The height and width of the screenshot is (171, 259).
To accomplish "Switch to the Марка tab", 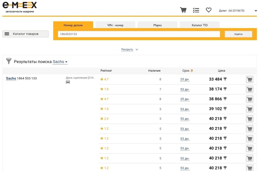I will [157, 25].
